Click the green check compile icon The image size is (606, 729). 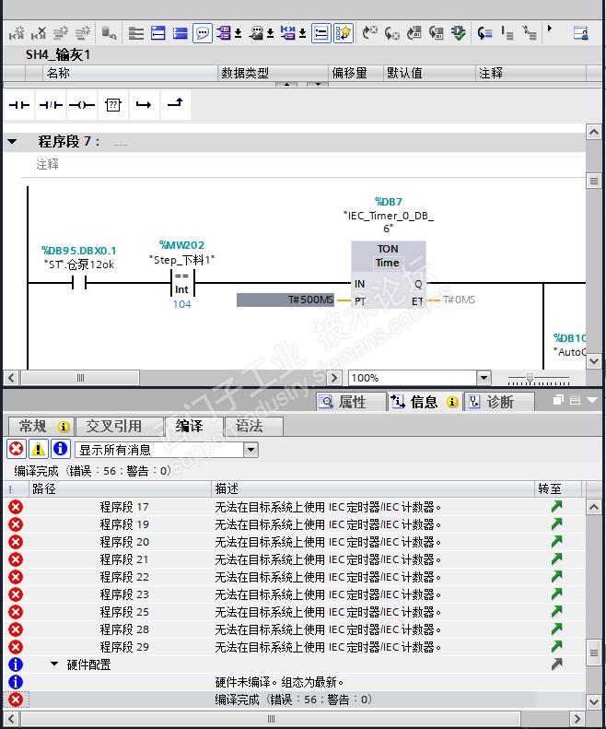(x=459, y=33)
